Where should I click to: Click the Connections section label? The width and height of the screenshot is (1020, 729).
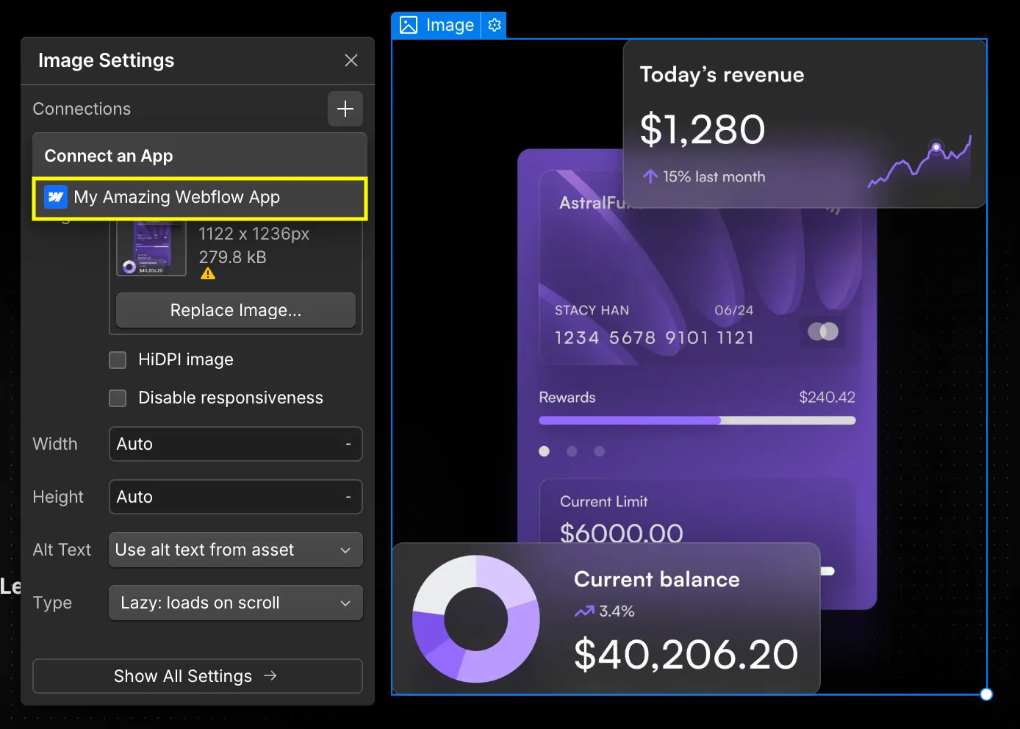82,109
